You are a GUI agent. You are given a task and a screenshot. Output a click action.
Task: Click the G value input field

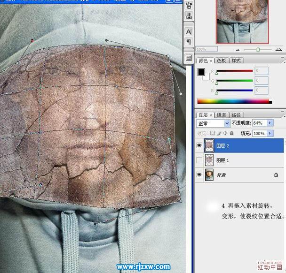coord(262,81)
